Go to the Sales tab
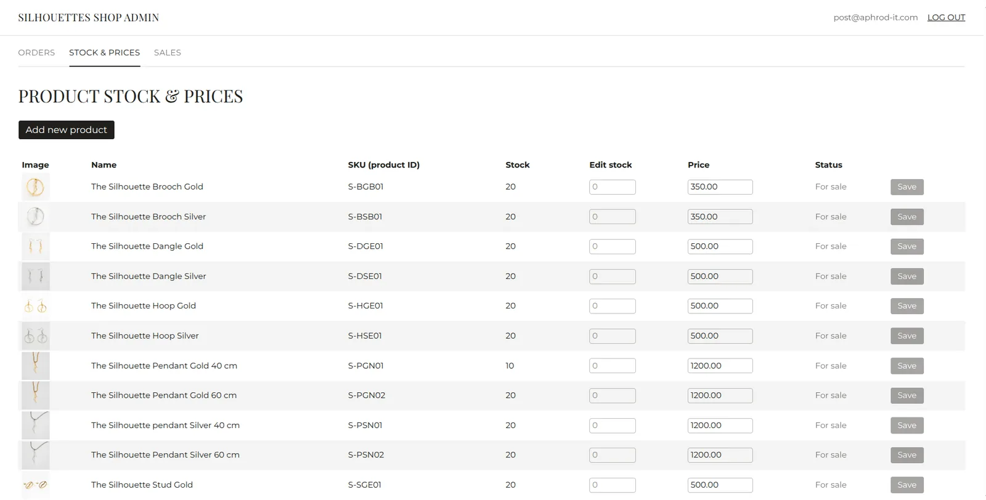The image size is (986, 500). tap(168, 52)
